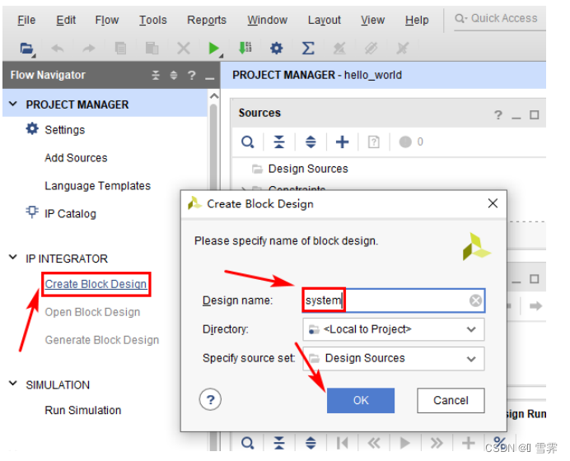
Task: Open the Tools menu
Action: click(152, 20)
